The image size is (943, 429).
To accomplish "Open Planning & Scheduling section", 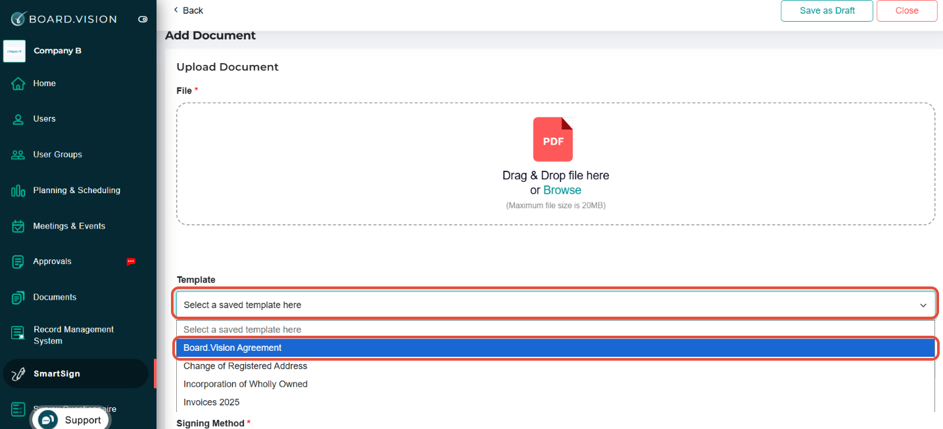I will click(x=78, y=191).
